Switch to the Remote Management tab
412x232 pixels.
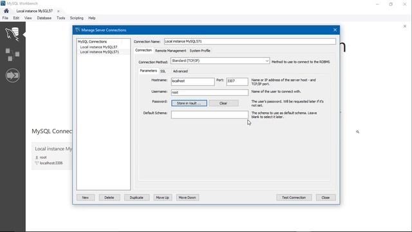(171, 51)
